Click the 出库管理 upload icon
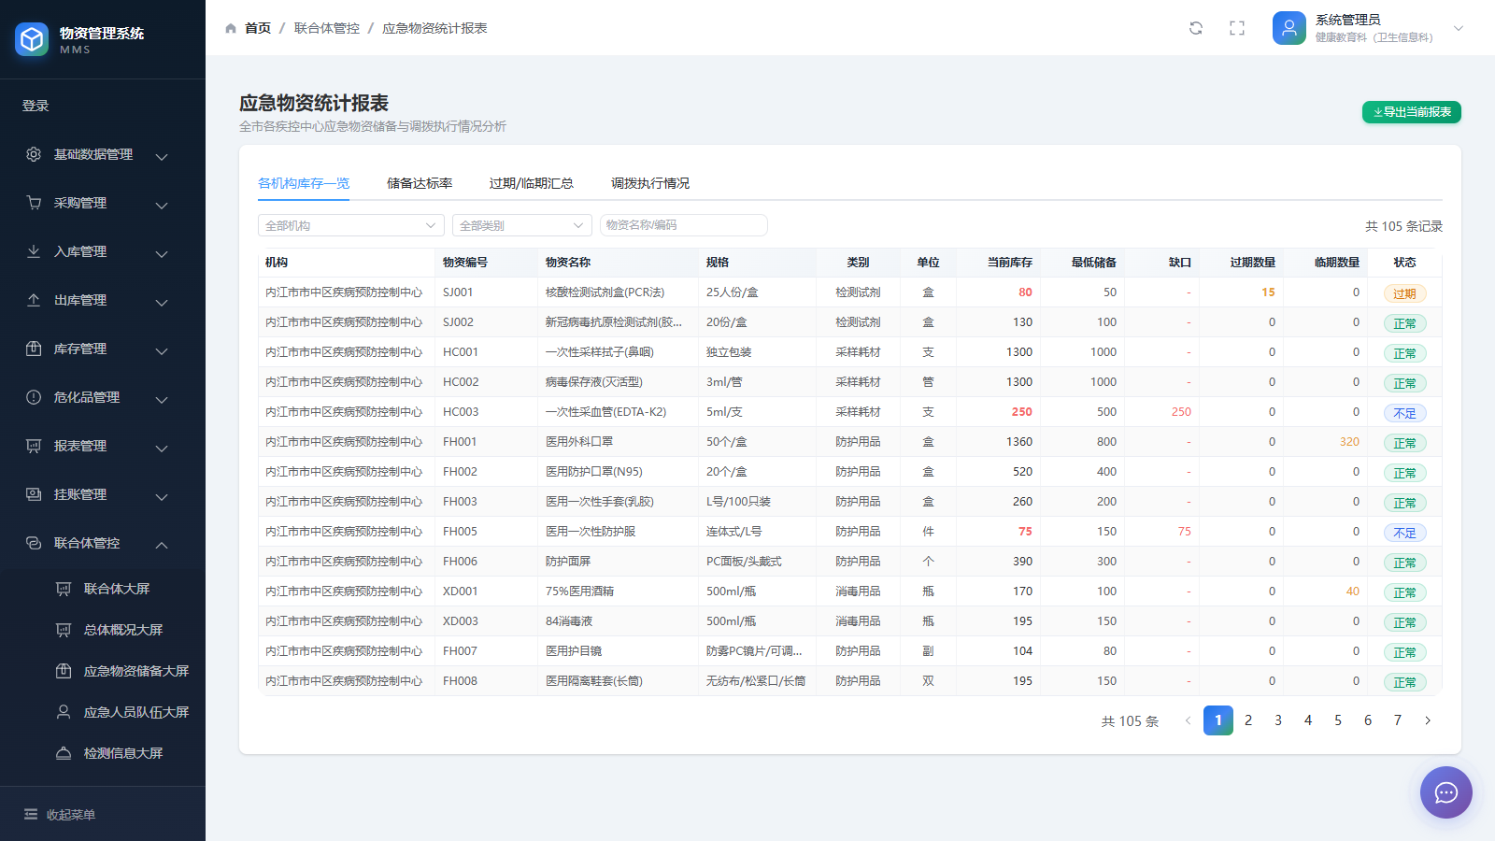The height and width of the screenshot is (841, 1495). (34, 300)
